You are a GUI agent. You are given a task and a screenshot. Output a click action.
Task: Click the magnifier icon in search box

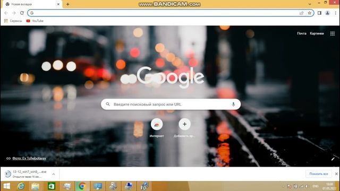click(x=108, y=105)
